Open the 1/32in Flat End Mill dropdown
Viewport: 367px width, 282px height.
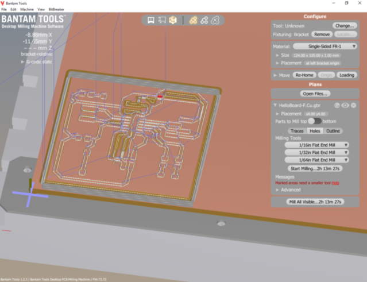(x=316, y=153)
